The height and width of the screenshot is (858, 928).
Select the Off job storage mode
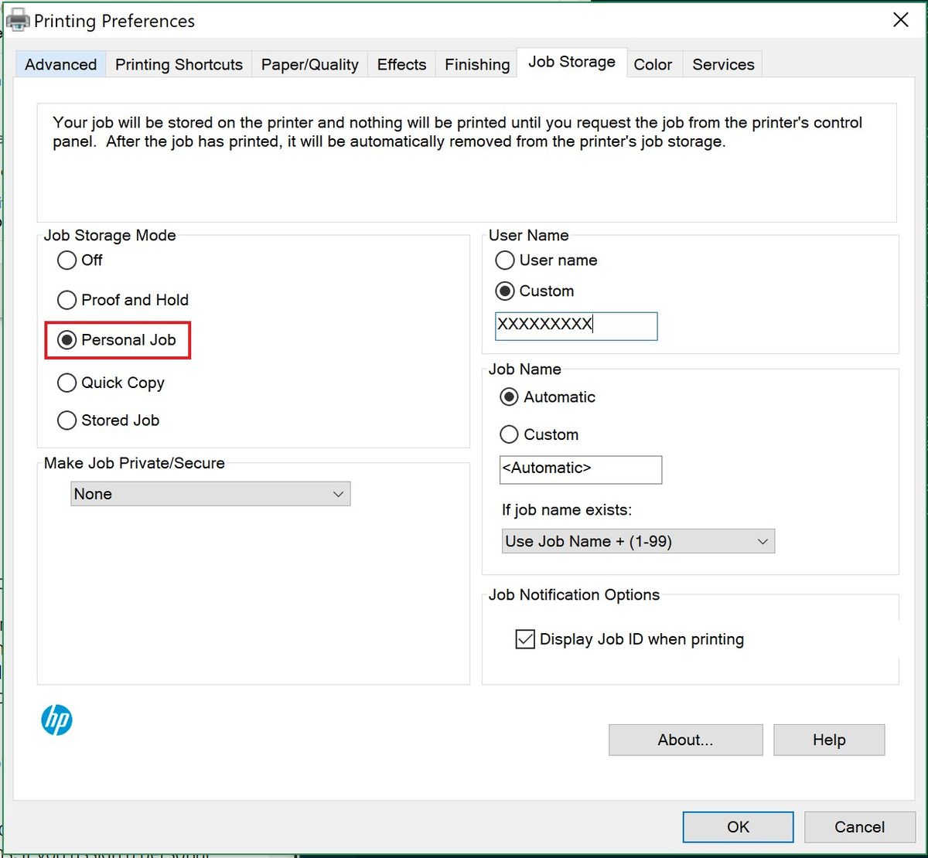[80, 260]
